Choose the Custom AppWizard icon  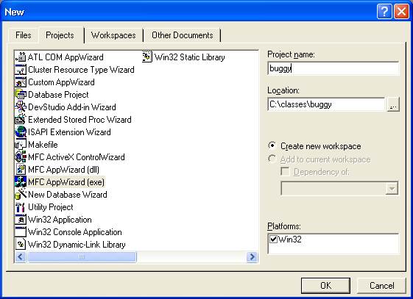(21, 82)
